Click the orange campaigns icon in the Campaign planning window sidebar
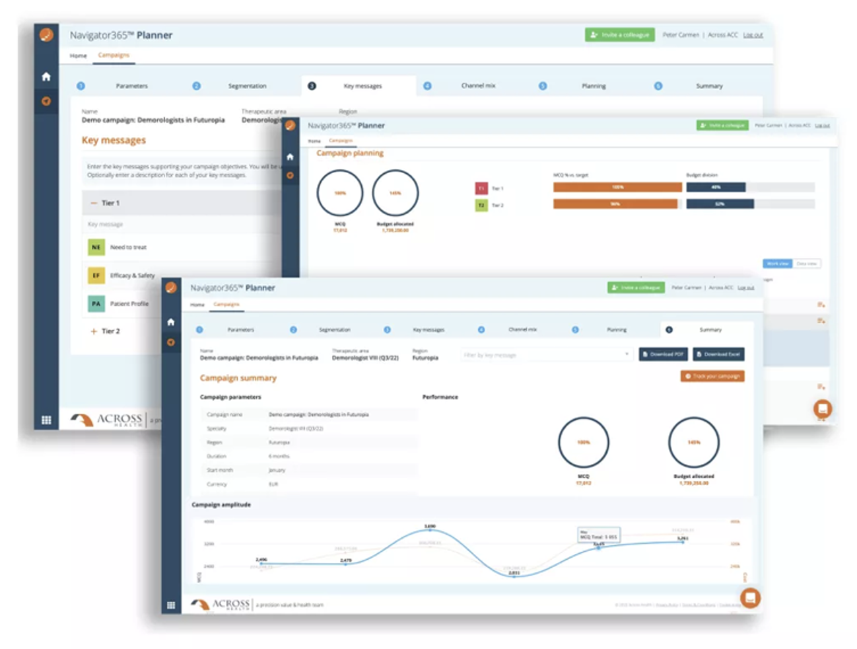Viewport: 857px width, 649px height. (290, 175)
